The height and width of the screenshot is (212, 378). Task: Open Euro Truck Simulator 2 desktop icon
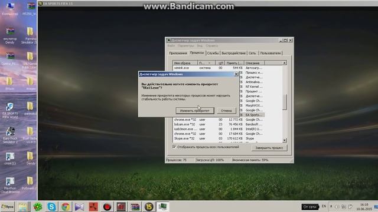coord(10,135)
